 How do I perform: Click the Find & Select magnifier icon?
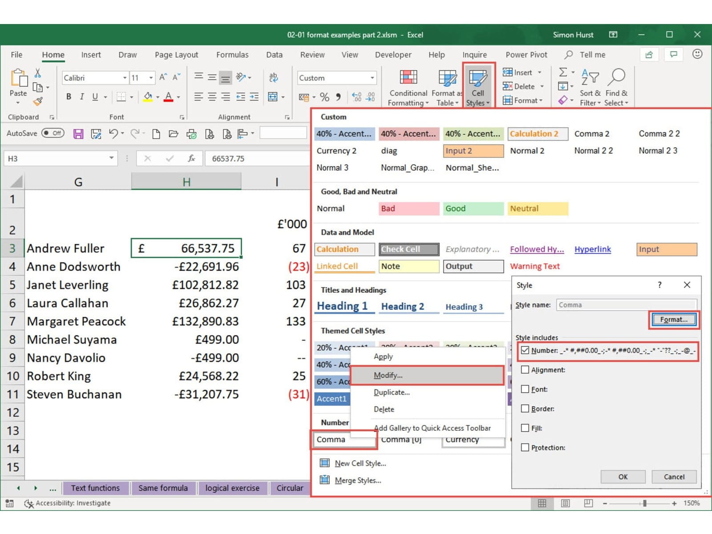click(x=617, y=78)
